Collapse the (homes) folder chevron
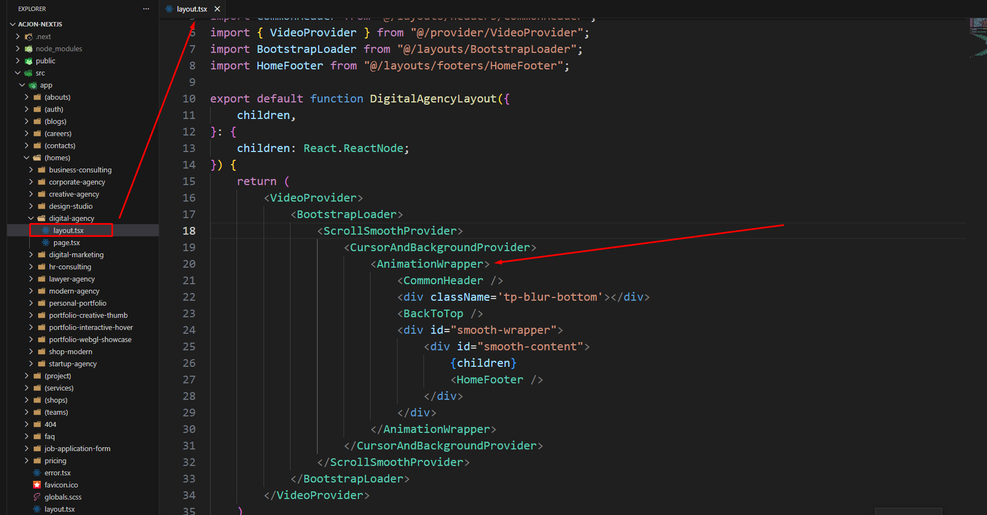Image resolution: width=987 pixels, height=515 pixels. [x=26, y=158]
